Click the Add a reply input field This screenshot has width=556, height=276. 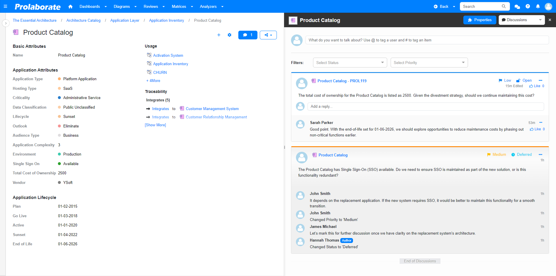click(x=425, y=107)
